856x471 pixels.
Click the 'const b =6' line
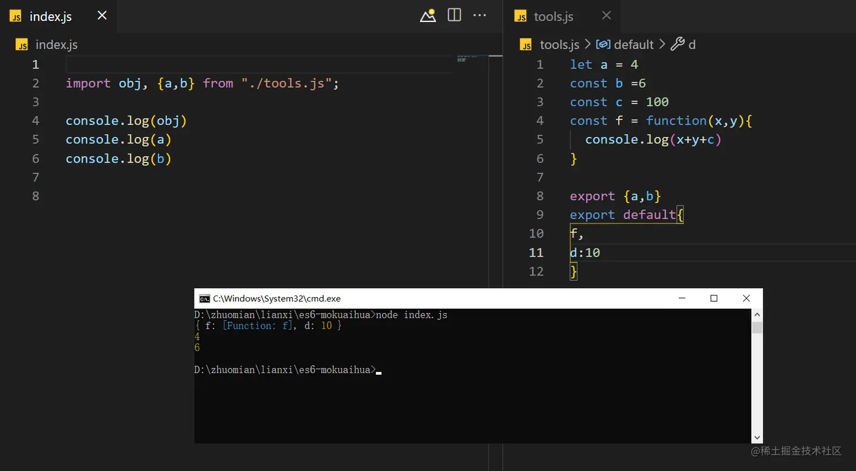[608, 83]
